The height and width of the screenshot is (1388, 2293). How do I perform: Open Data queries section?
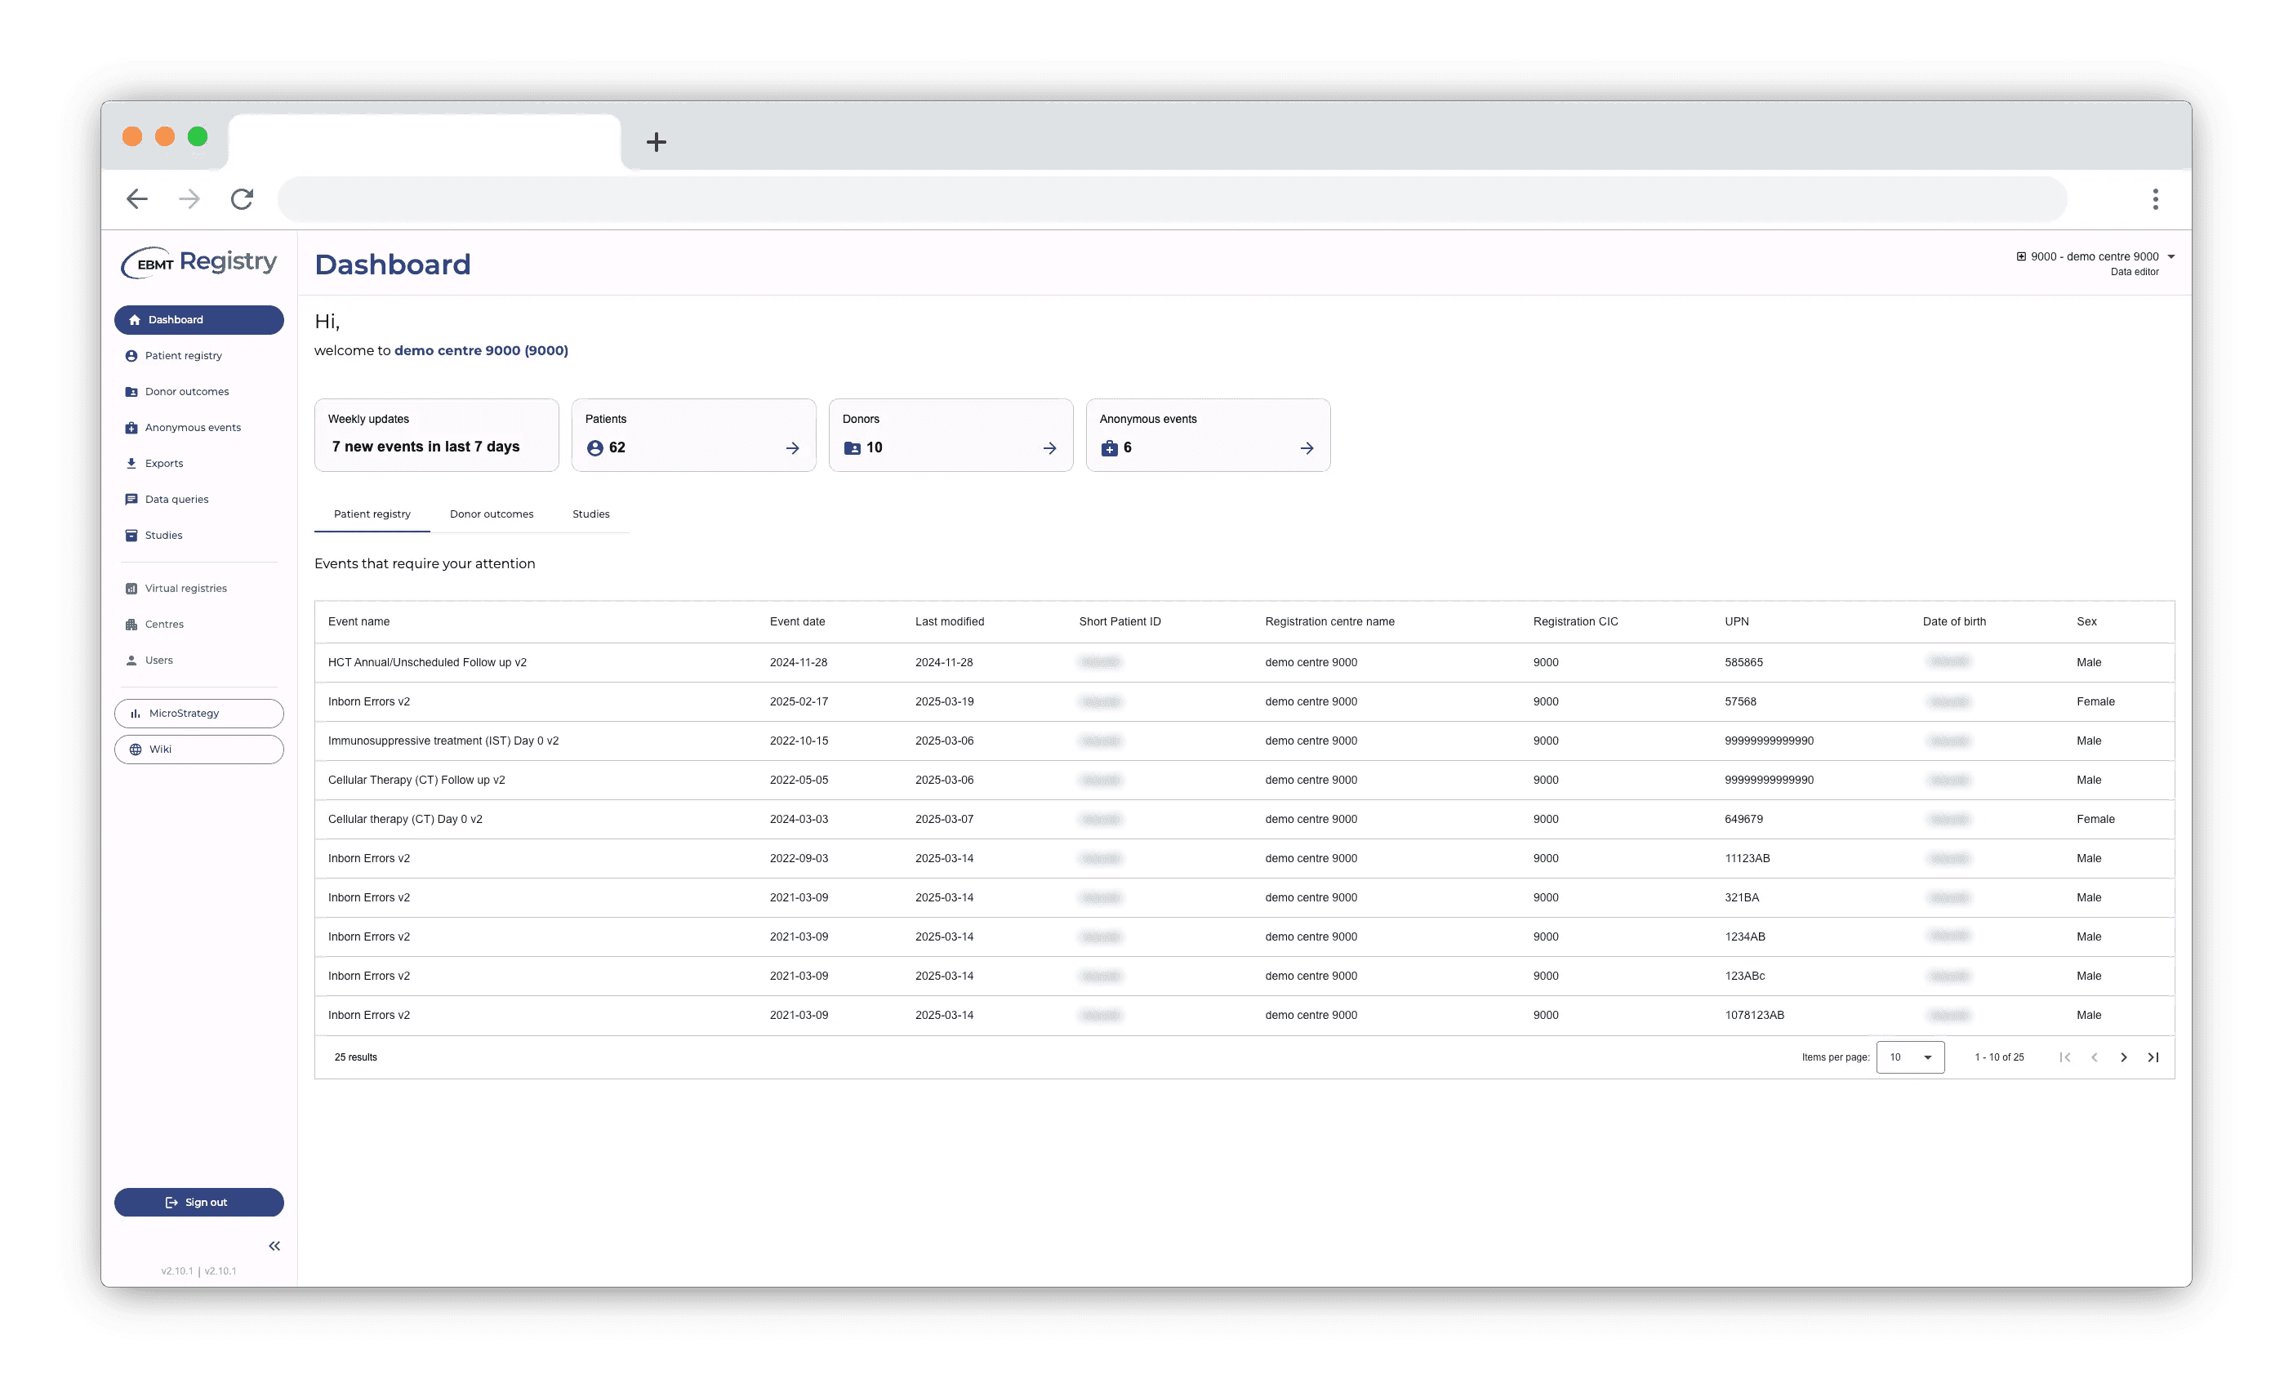pyautogui.click(x=176, y=500)
